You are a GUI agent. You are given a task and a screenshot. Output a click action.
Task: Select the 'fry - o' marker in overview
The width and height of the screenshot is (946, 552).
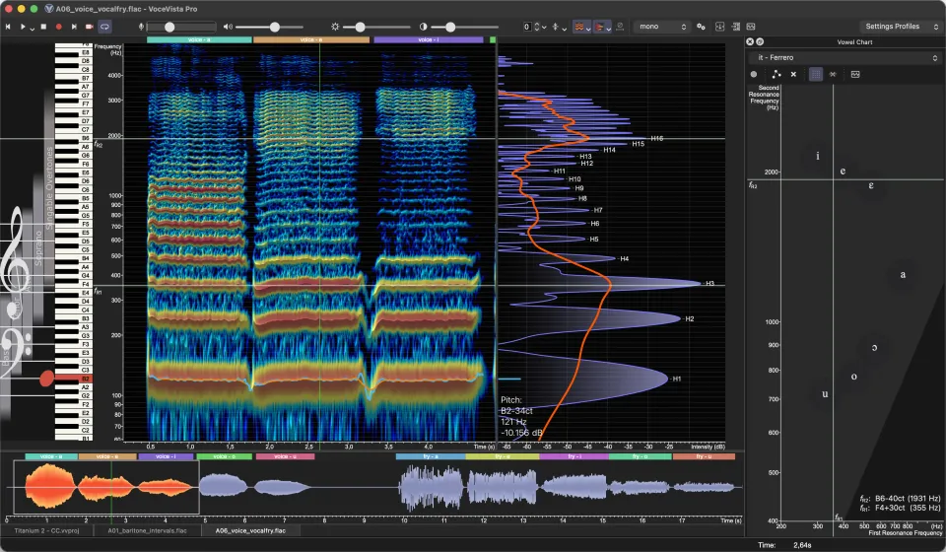pyautogui.click(x=641, y=456)
